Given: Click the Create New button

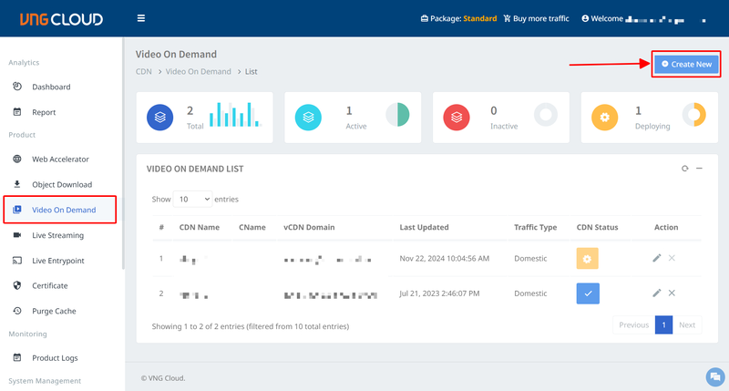Looking at the screenshot, I should pyautogui.click(x=687, y=64).
